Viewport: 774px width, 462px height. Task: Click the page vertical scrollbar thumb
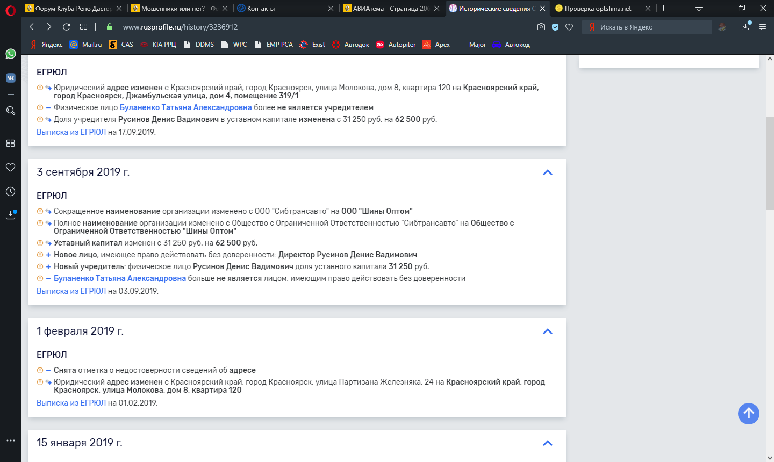tap(770, 161)
